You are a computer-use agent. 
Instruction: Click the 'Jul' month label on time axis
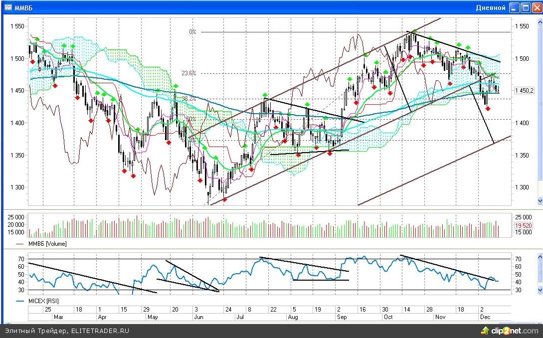(x=240, y=317)
